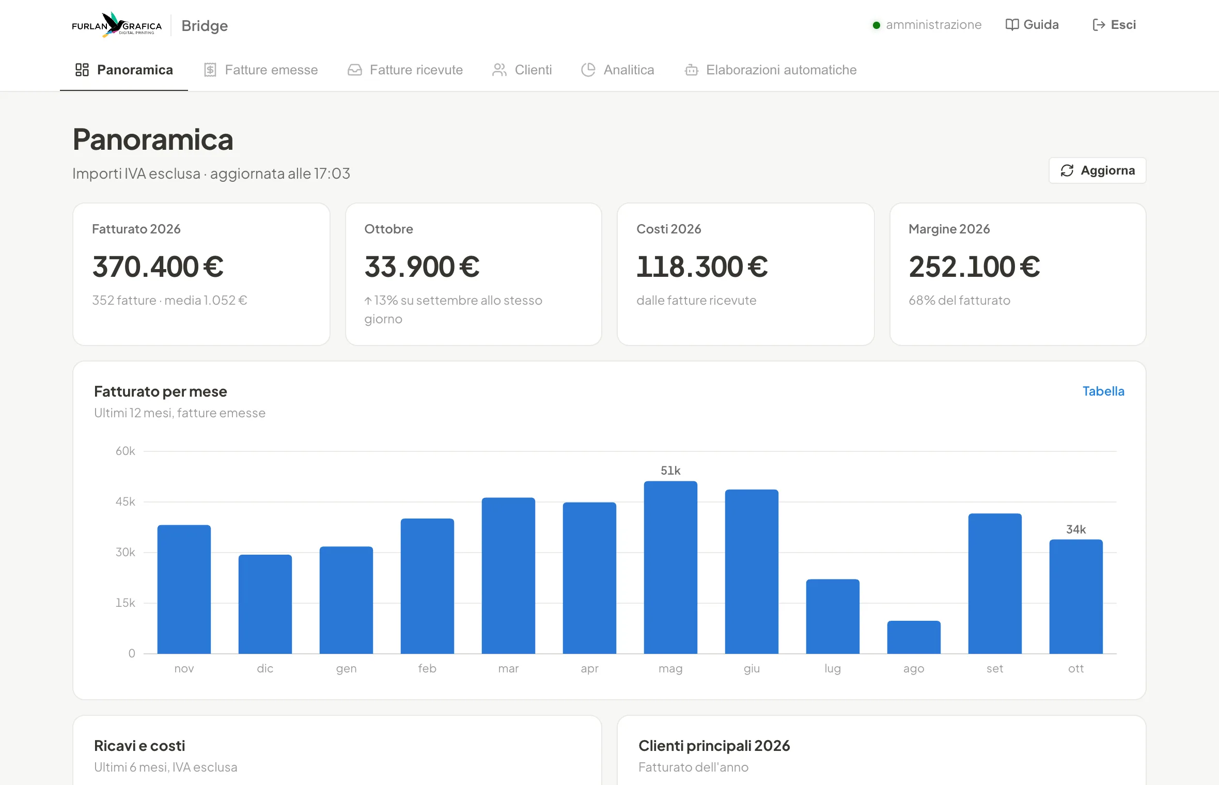Screen dimensions: 1219x785
Task: Open the Analitica tab
Action: [x=618, y=70]
